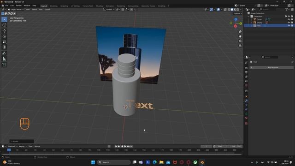
Task: Open the Object Mode dropdown
Action: (x=16, y=9)
